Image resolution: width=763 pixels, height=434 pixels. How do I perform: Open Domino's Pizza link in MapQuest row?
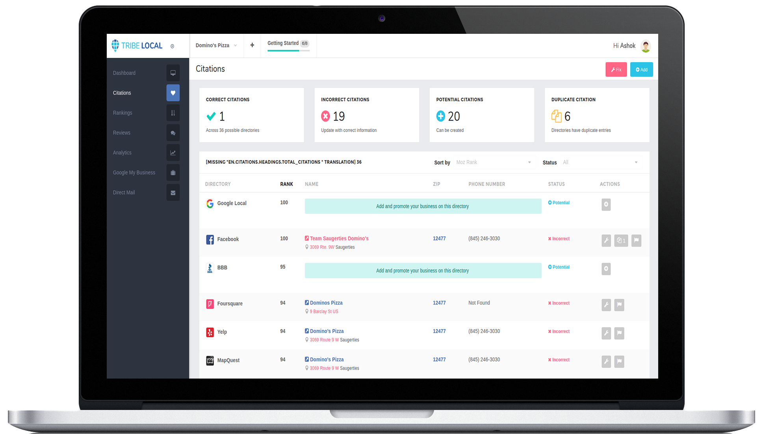(x=327, y=360)
